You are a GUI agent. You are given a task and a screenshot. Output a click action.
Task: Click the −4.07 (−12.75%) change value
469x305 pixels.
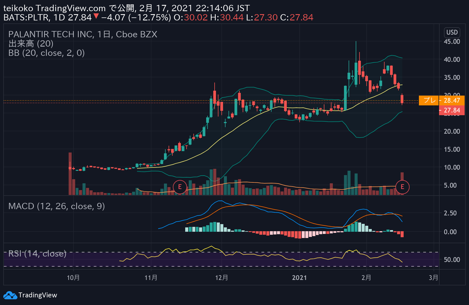pos(136,18)
